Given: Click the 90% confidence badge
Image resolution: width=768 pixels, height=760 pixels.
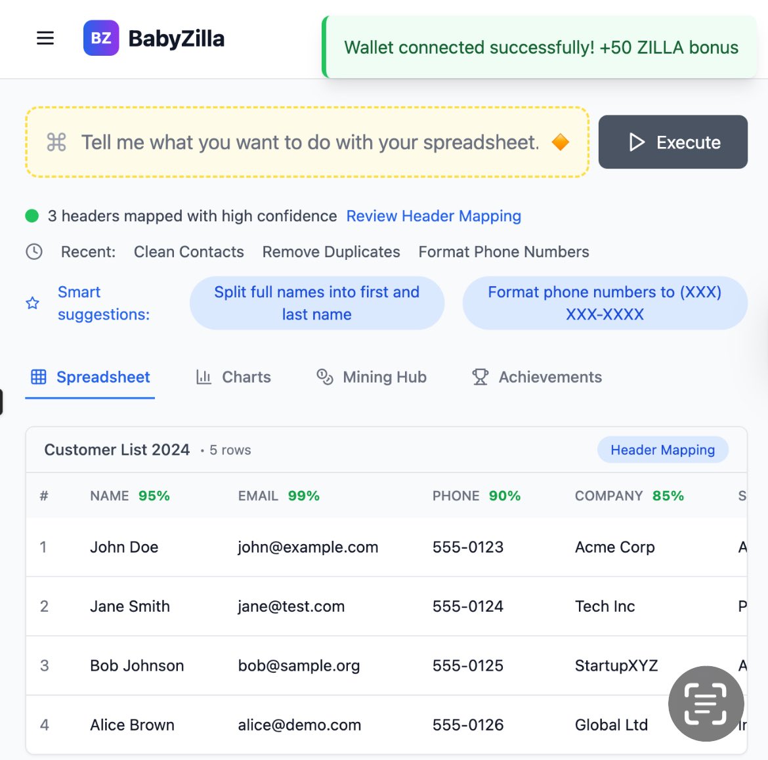Looking at the screenshot, I should (505, 496).
